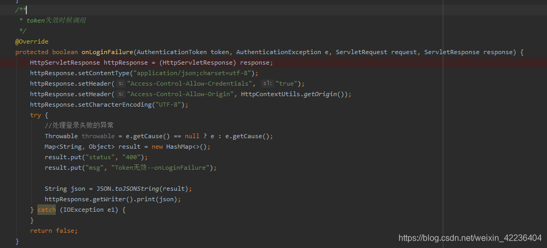Click the AuthenticationException parameter type

[x=279, y=52]
